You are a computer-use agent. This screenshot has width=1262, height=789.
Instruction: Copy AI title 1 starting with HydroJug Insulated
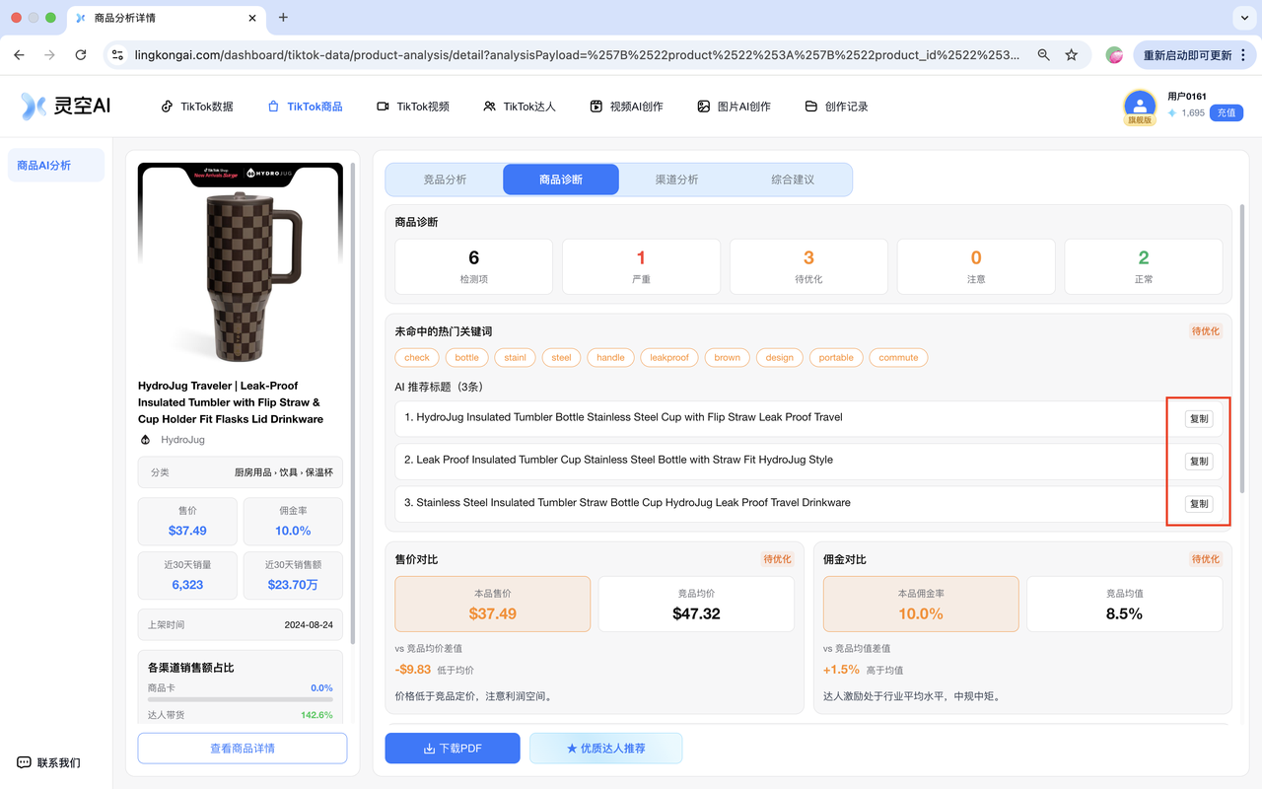pyautogui.click(x=1199, y=418)
